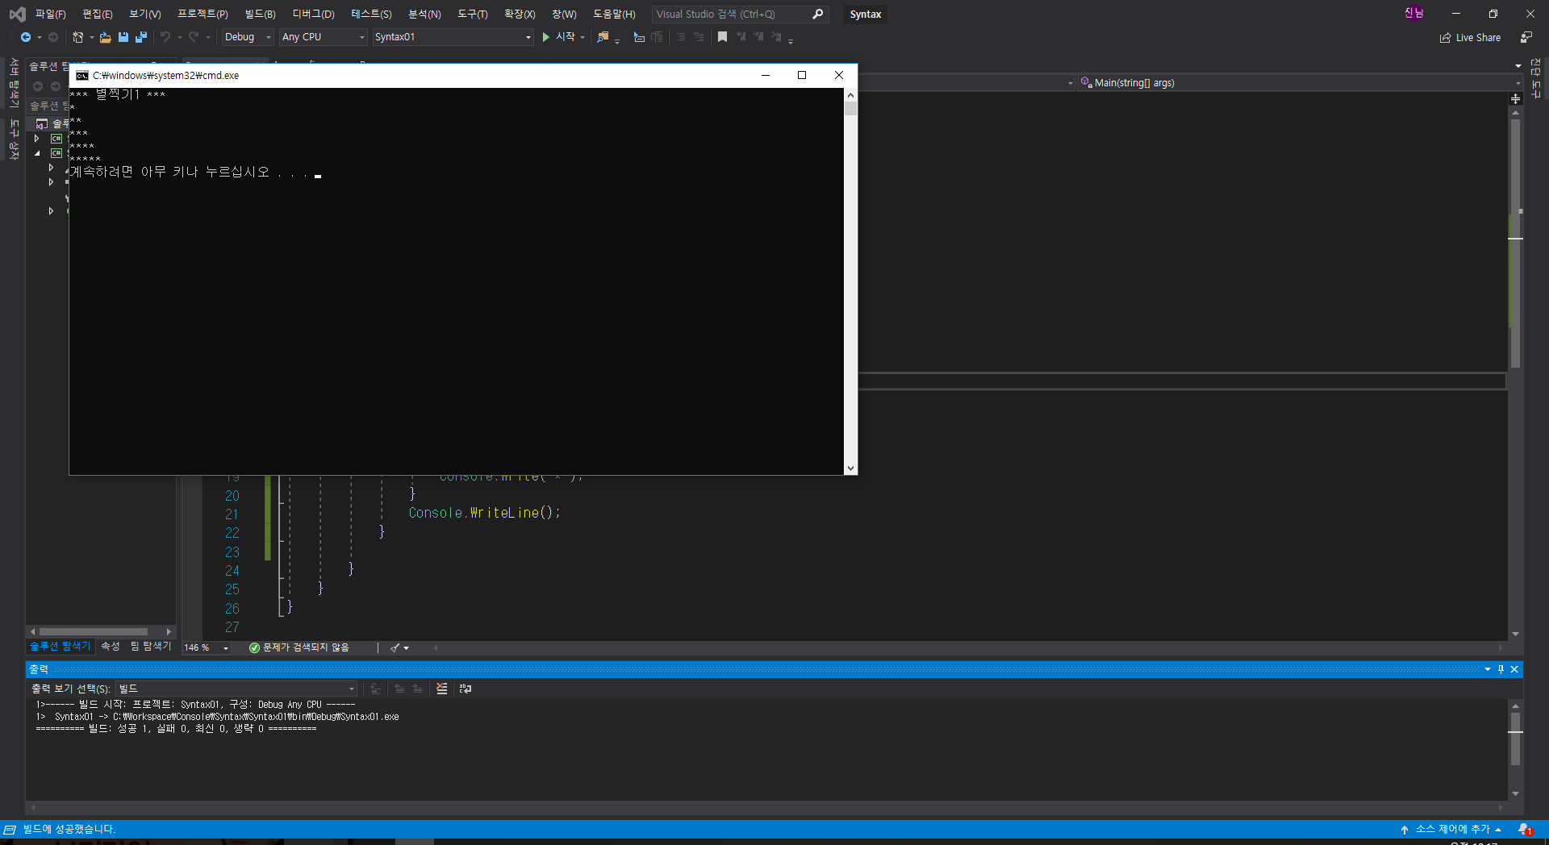Switch to the 솔루션 탐색기 tab
1549x845 pixels.
(x=61, y=646)
